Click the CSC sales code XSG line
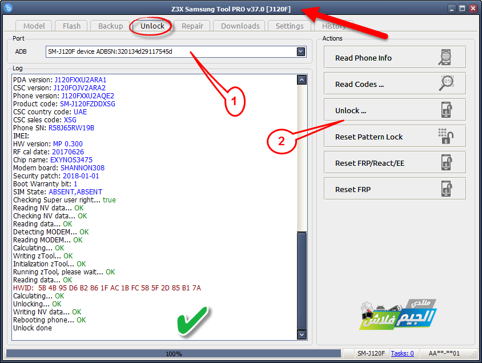Screen dimensions: 482x363 coord(45,120)
